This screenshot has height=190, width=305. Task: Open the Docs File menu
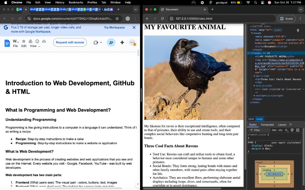pyautogui.click(x=16, y=46)
